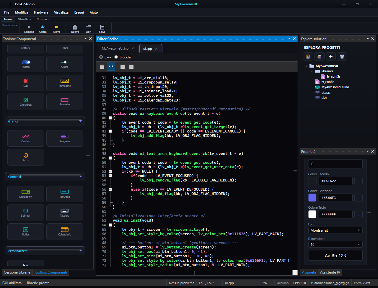
Task: Switch to the Strumenti ribbon tab
Action: (44, 19)
